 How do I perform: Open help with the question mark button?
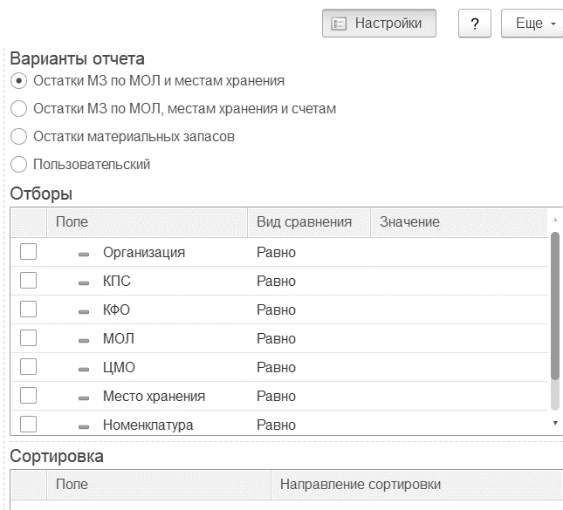[x=474, y=24]
